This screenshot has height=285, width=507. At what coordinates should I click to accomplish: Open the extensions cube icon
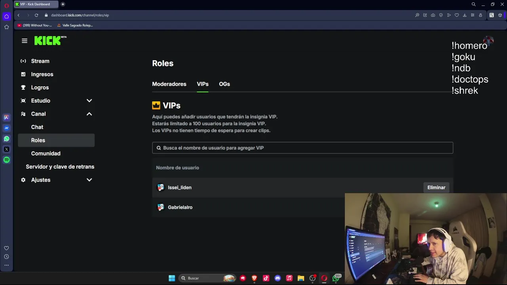[500, 15]
